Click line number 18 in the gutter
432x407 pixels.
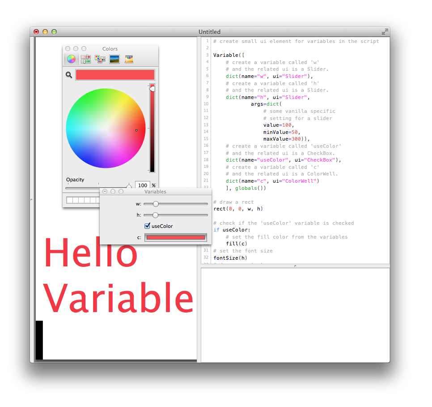(x=206, y=160)
